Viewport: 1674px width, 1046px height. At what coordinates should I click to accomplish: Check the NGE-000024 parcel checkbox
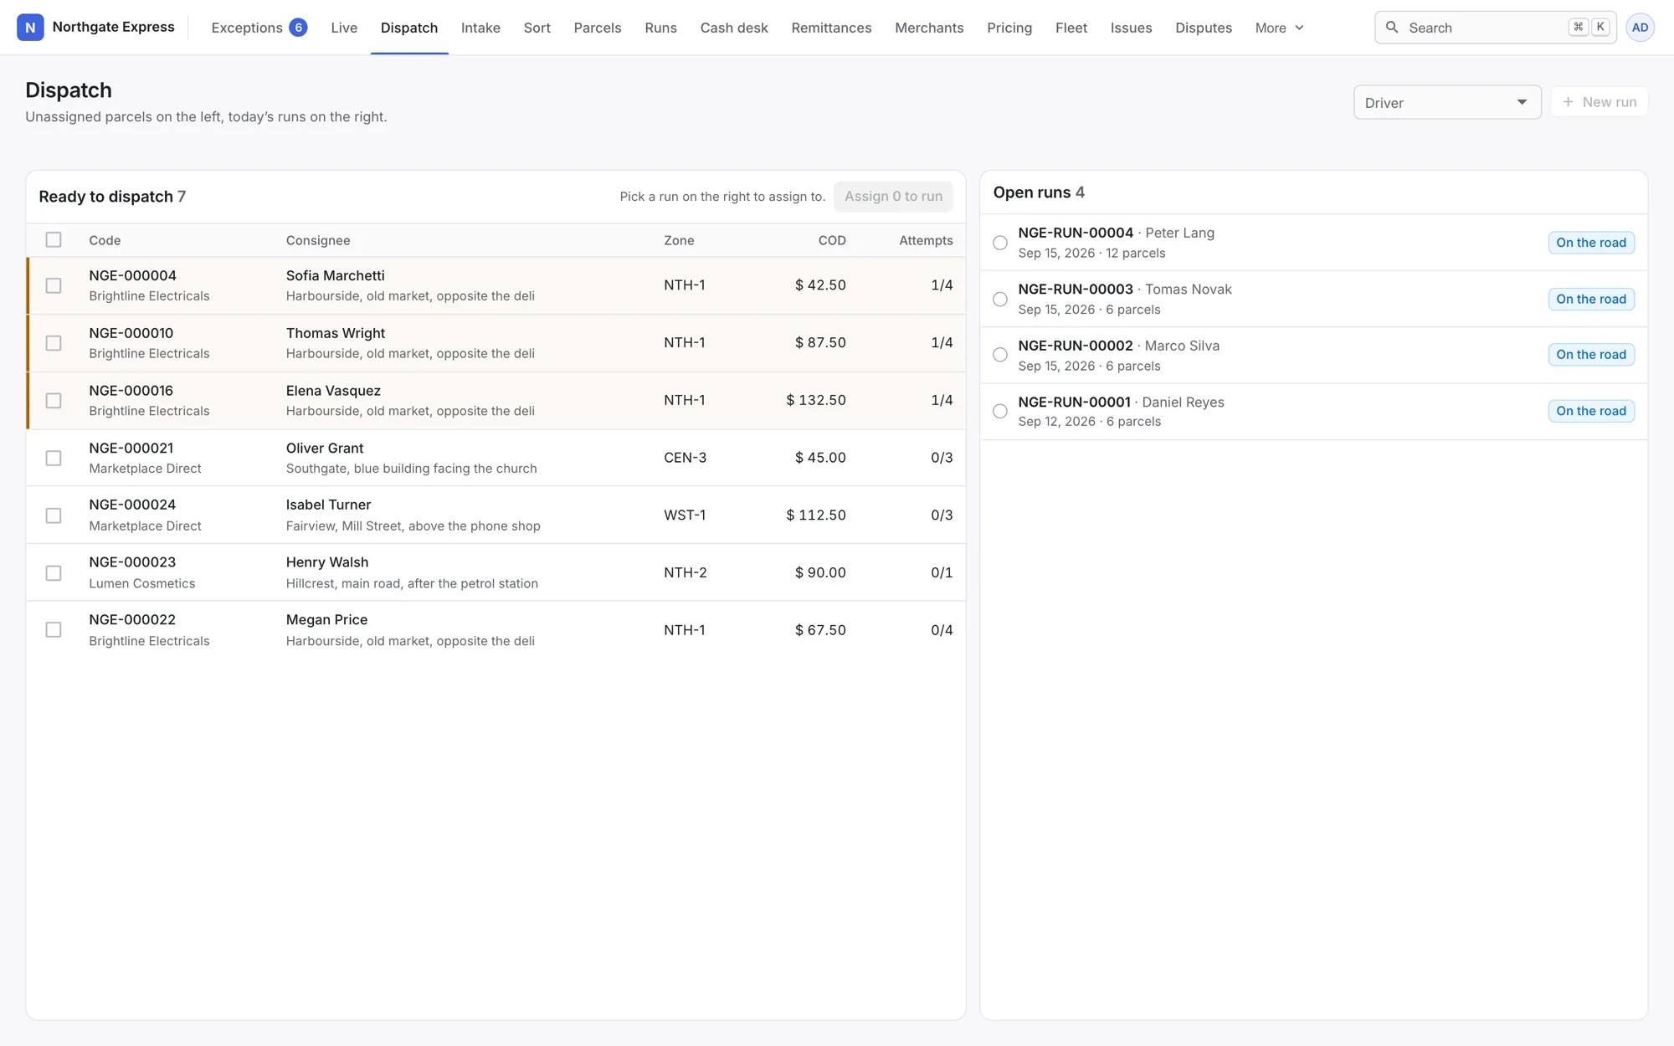(54, 515)
